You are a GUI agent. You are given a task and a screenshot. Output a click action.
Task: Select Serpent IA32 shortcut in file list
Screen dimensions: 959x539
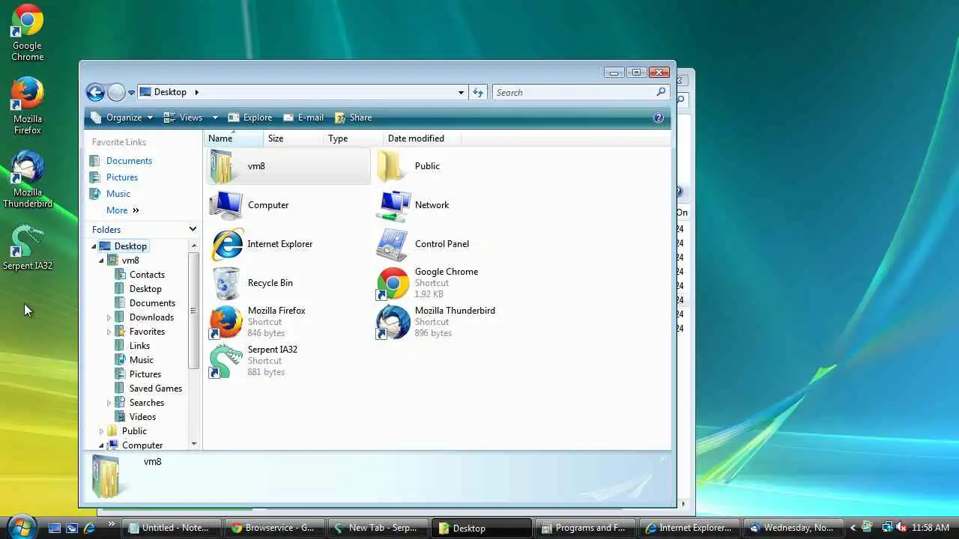click(252, 361)
